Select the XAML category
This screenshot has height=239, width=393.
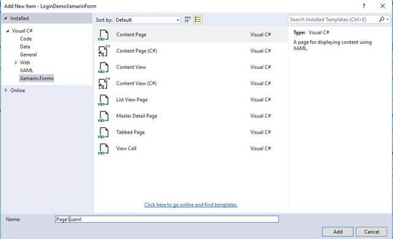pyautogui.click(x=26, y=70)
